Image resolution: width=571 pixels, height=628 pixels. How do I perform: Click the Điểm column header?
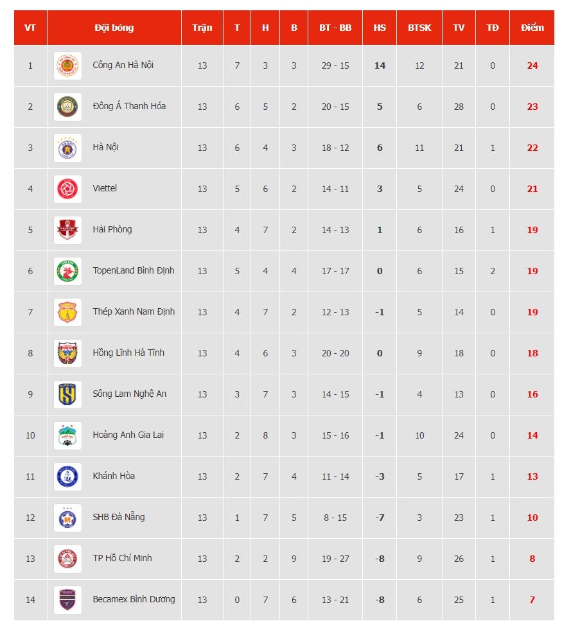pos(532,28)
